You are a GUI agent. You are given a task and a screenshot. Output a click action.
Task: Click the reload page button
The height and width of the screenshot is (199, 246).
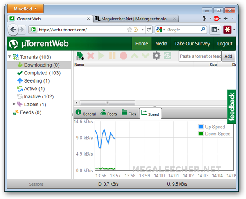(149, 29)
